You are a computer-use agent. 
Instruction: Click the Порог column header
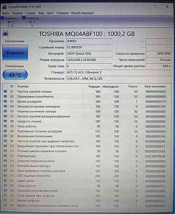click(x=133, y=86)
